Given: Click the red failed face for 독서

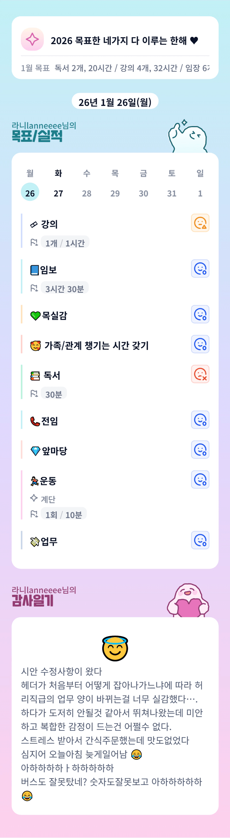Looking at the screenshot, I should pos(200,374).
